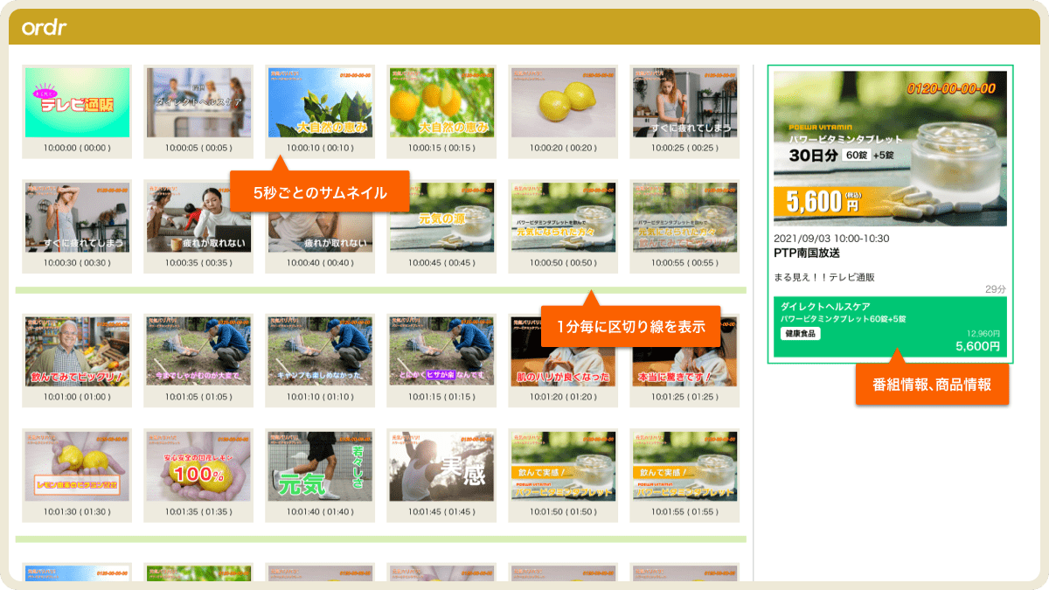The height and width of the screenshot is (590, 1049).
Task: Click the large パワービタミンタブレット product image
Action: (x=890, y=149)
